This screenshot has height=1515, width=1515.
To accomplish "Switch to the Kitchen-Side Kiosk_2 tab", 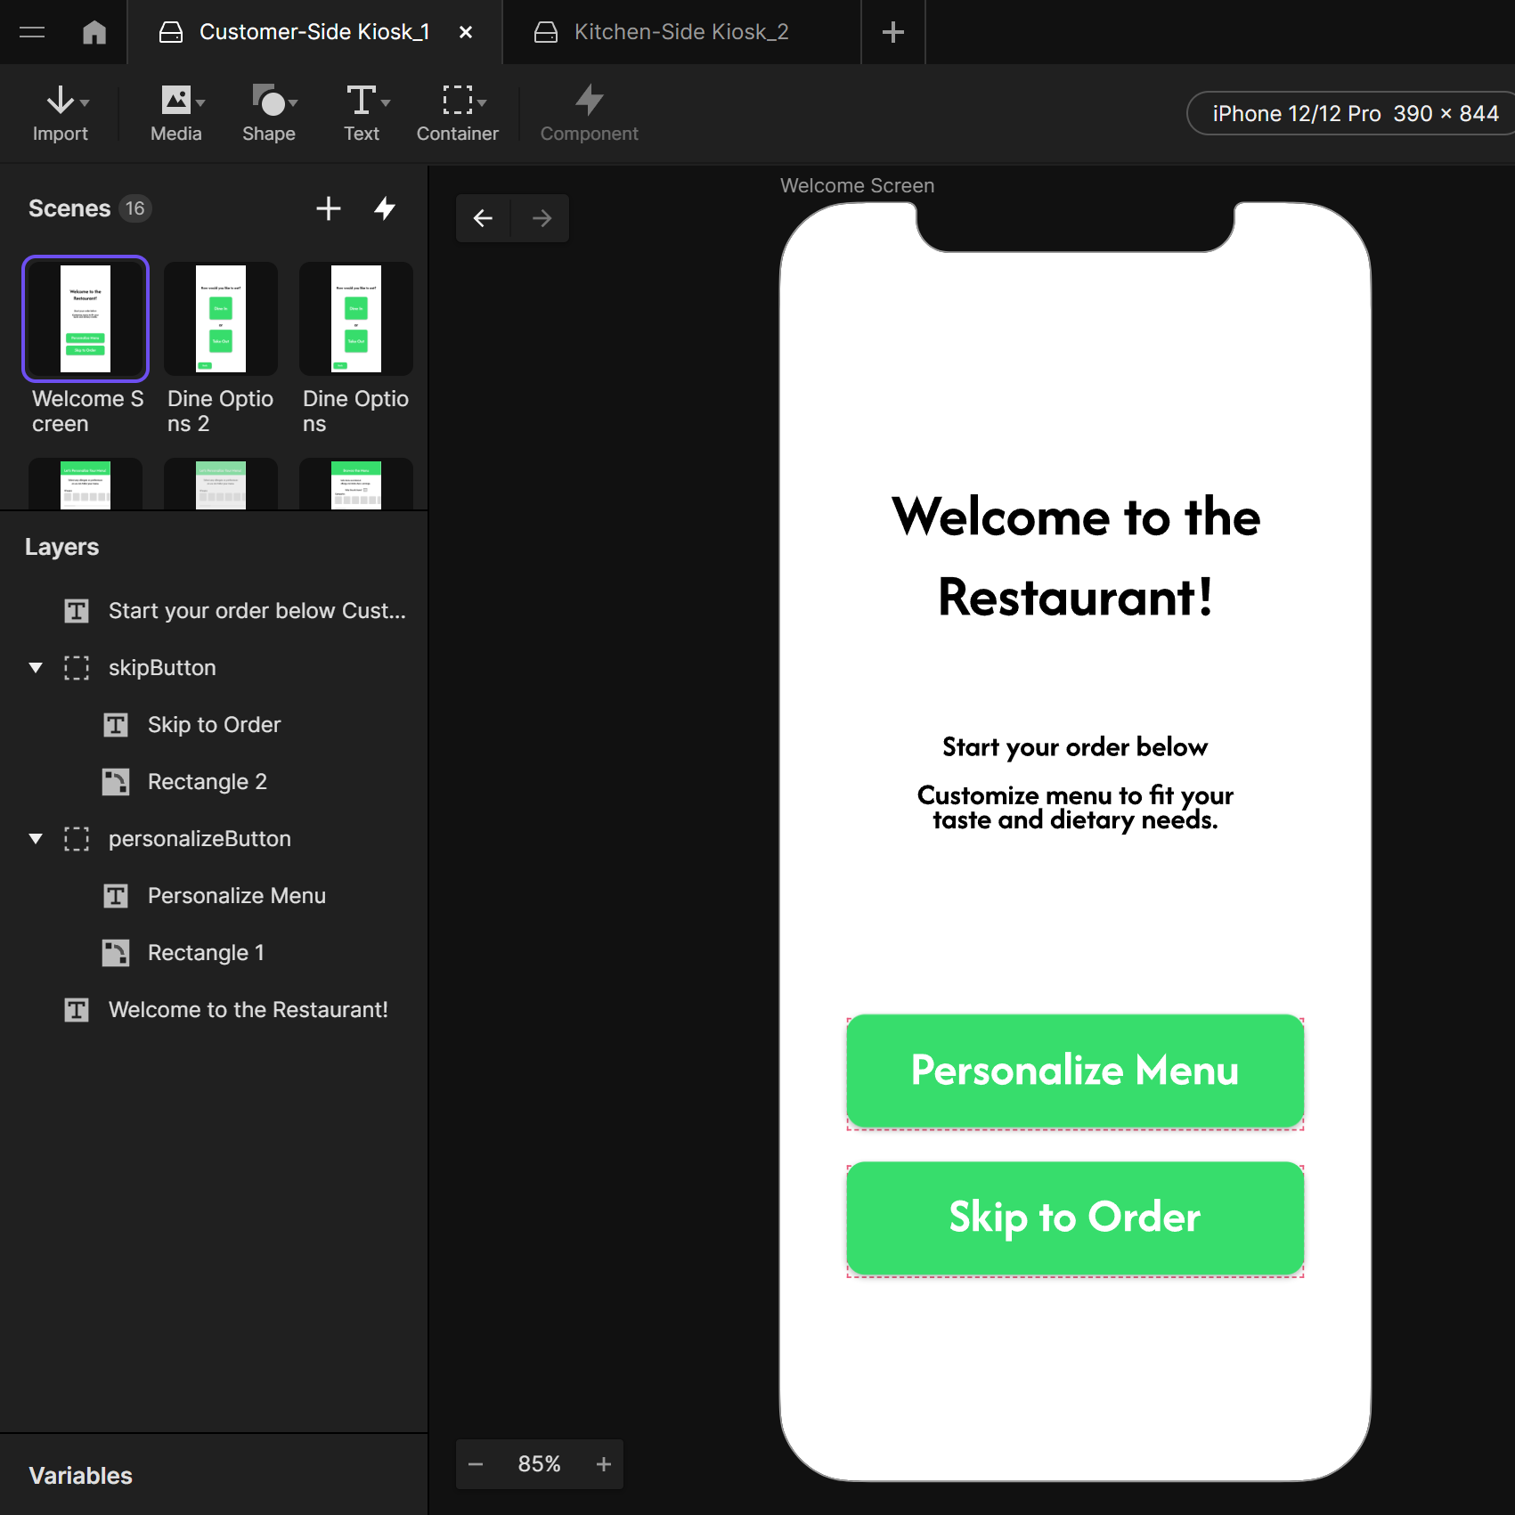I will tap(681, 31).
